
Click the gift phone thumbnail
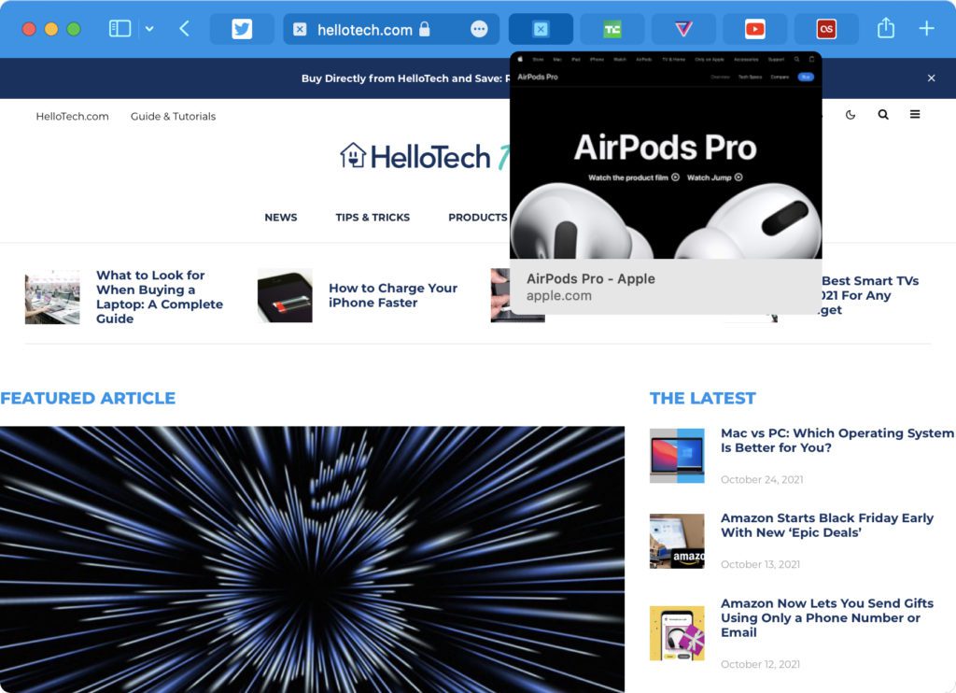click(x=677, y=633)
